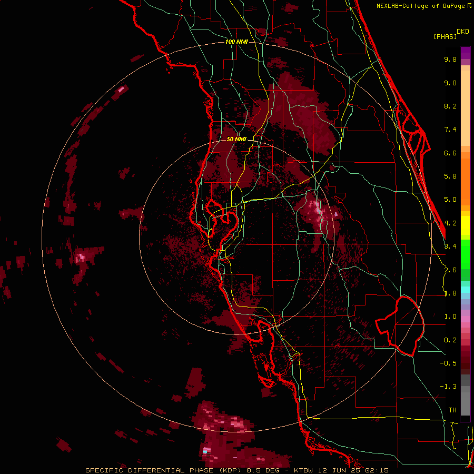
Task: Pick the peach segment of the color bar
Action: [465, 108]
